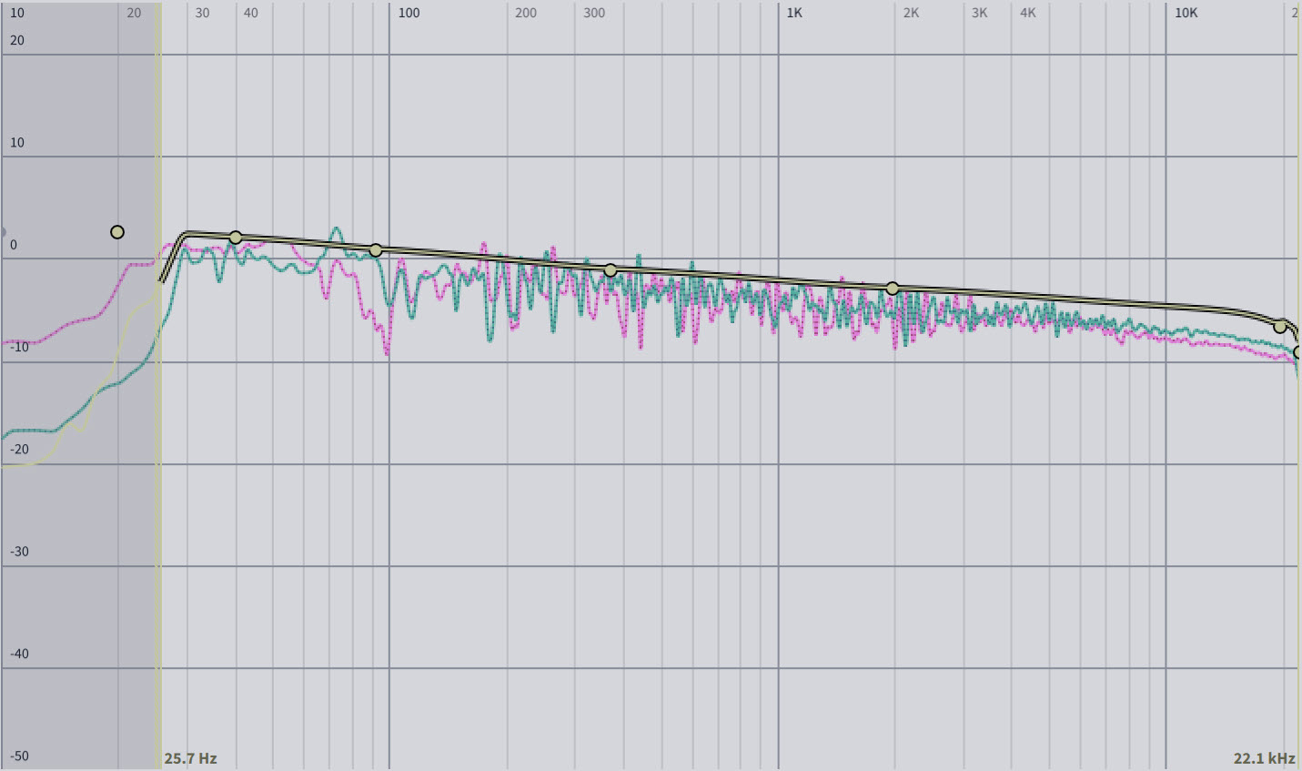Select the upper EQ node near 20 kHz

(x=1280, y=327)
